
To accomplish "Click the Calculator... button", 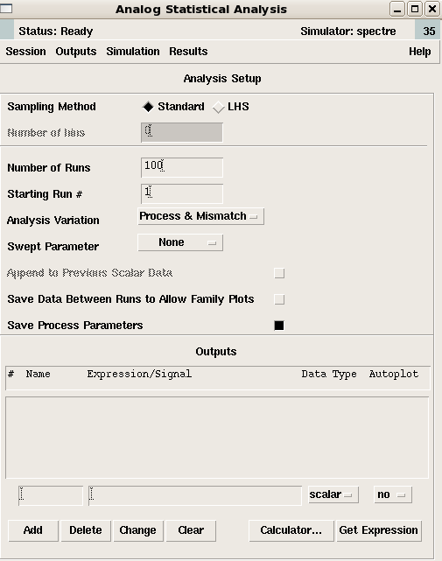I will click(291, 530).
